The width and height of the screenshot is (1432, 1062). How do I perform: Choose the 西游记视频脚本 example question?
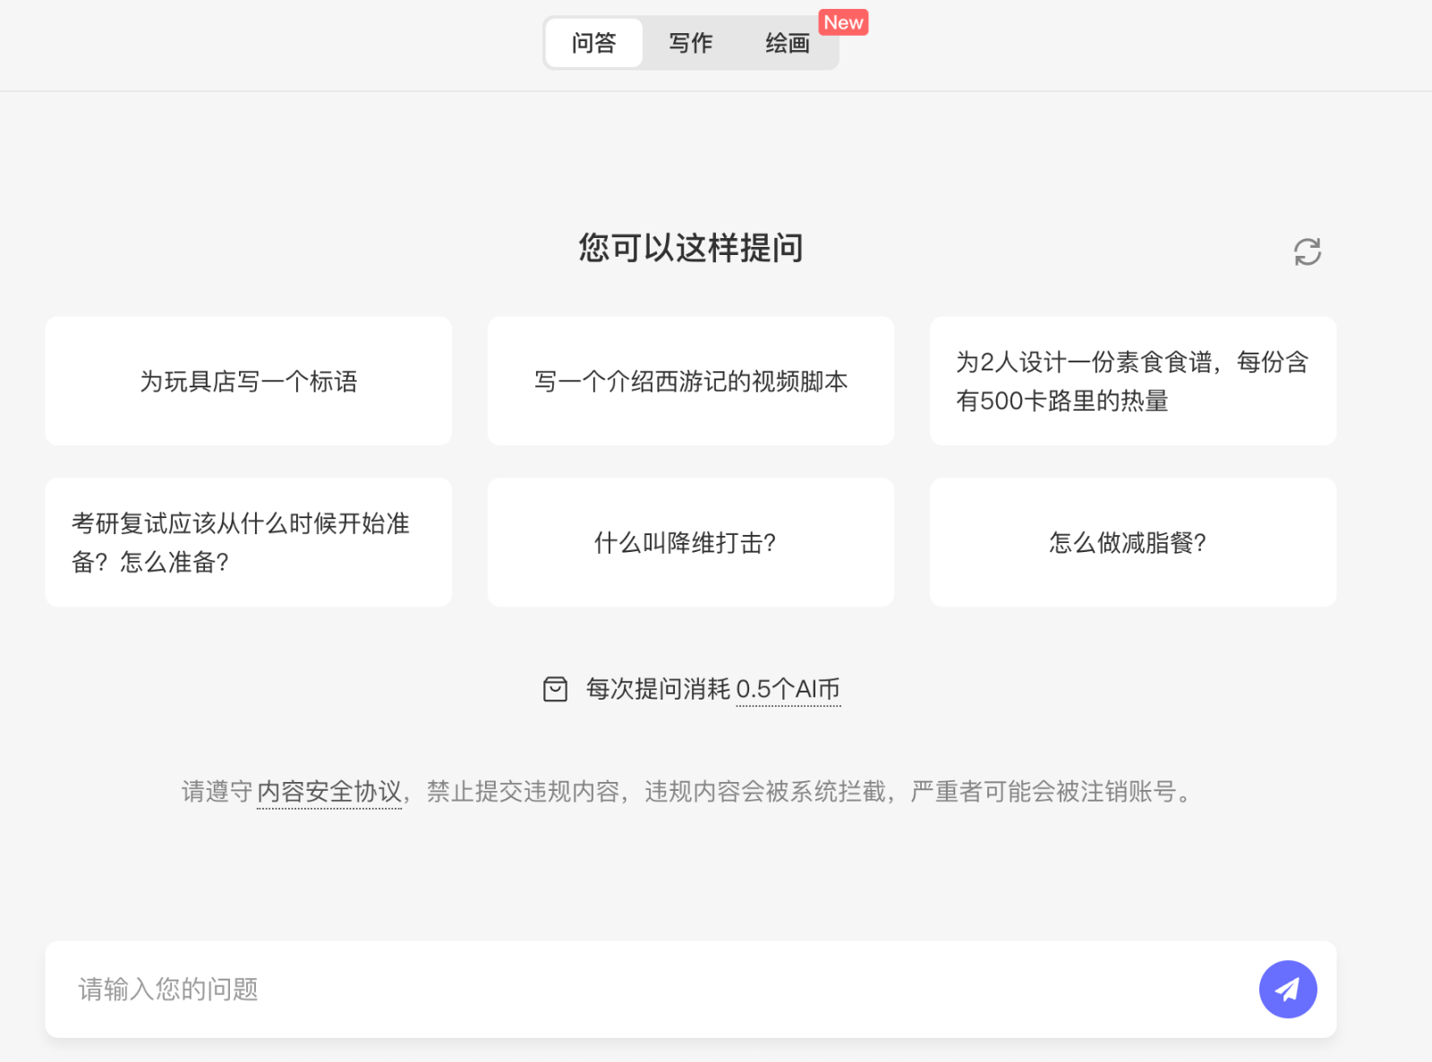click(690, 380)
